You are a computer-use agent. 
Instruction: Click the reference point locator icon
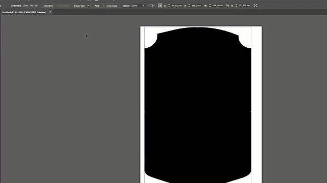(x=160, y=6)
